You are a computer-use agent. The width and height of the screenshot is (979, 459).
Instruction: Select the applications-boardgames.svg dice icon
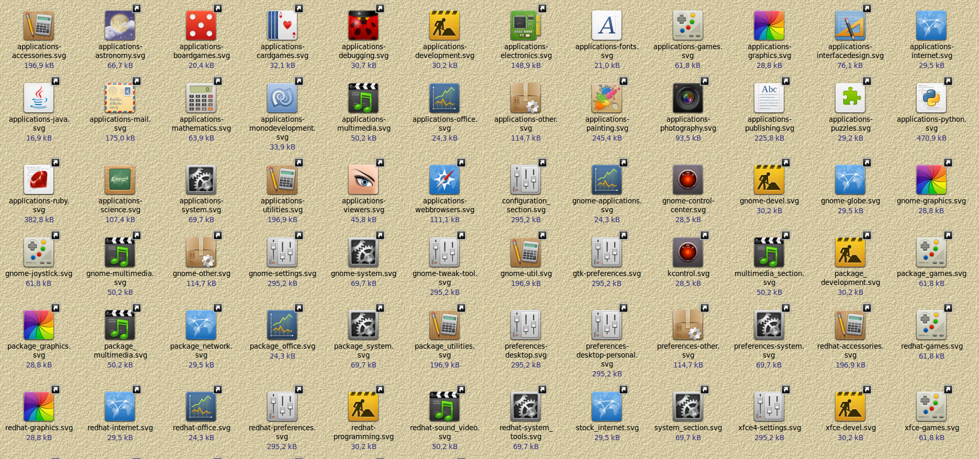tap(201, 25)
